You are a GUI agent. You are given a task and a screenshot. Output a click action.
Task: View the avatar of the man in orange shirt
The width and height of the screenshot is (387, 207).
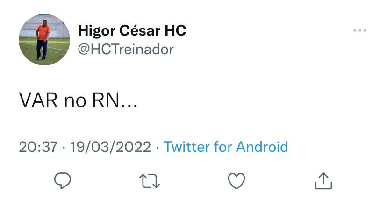click(44, 40)
